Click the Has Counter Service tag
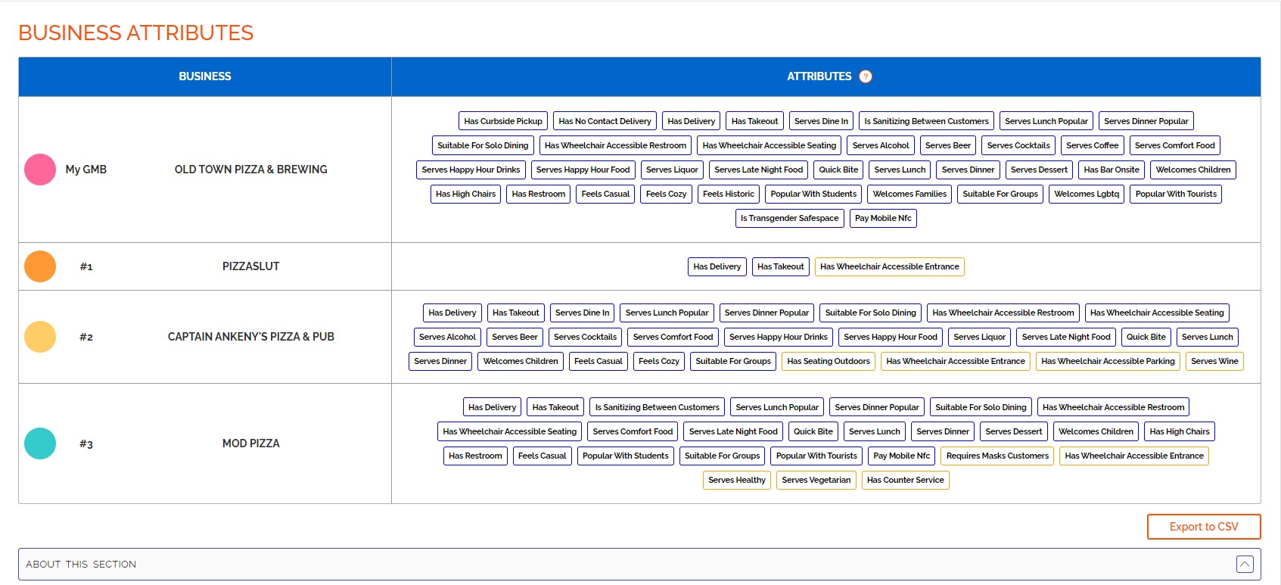The width and height of the screenshot is (1281, 585). point(905,480)
